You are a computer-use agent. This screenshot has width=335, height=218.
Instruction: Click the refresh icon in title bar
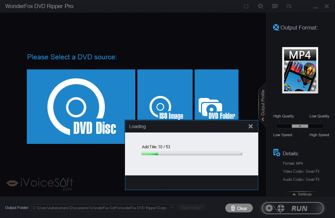(246, 6)
